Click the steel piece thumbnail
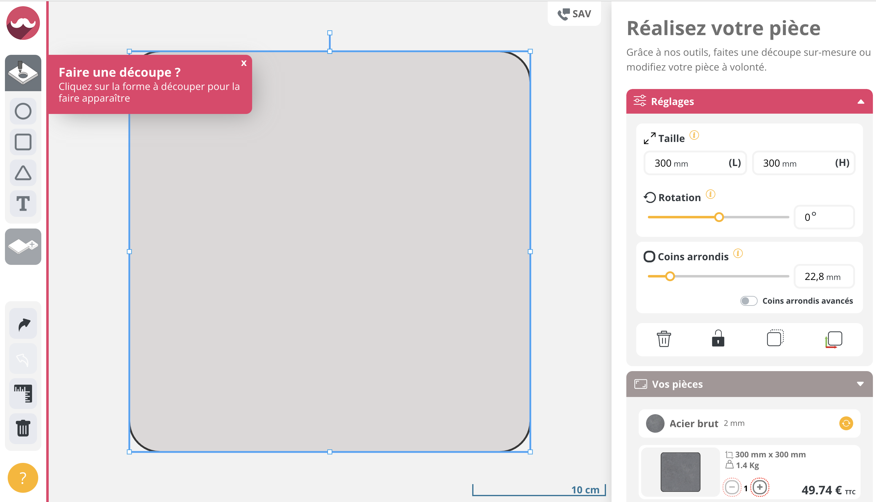This screenshot has height=502, width=876. click(680, 472)
